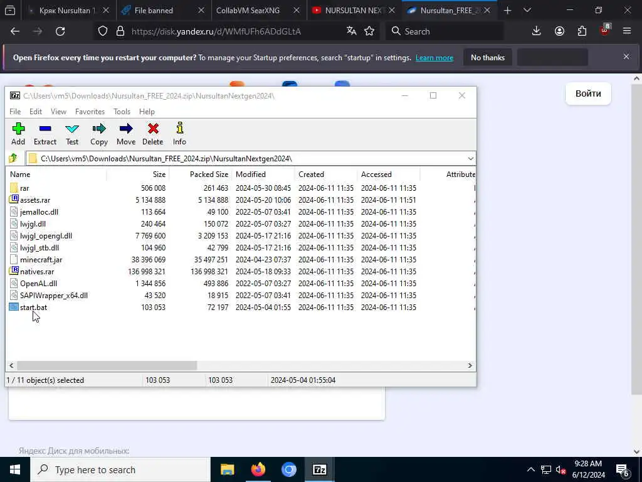Follow the Learn more link
The height and width of the screenshot is (482, 642).
434,58
